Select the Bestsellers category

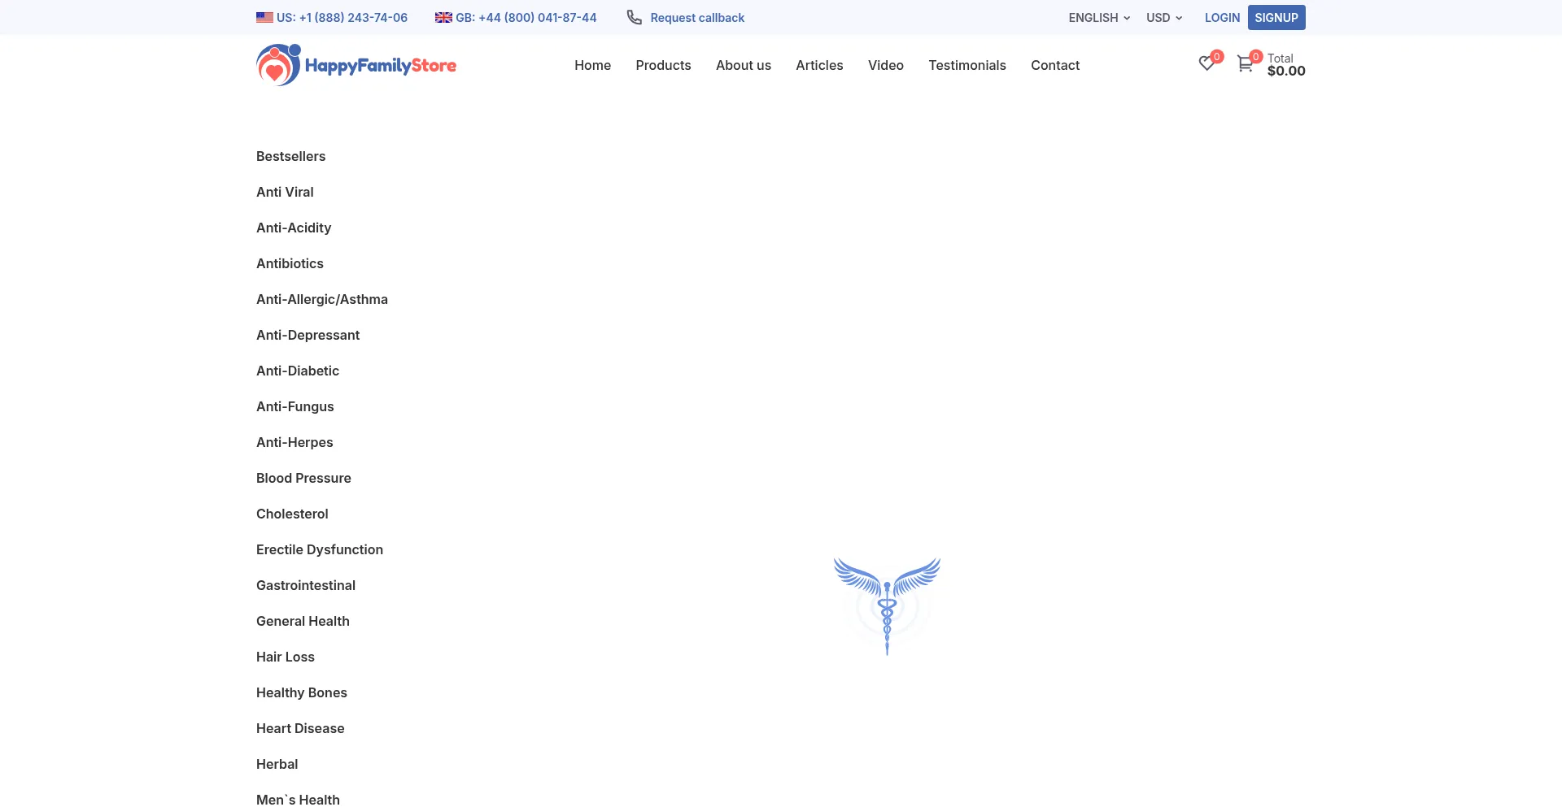pos(290,156)
